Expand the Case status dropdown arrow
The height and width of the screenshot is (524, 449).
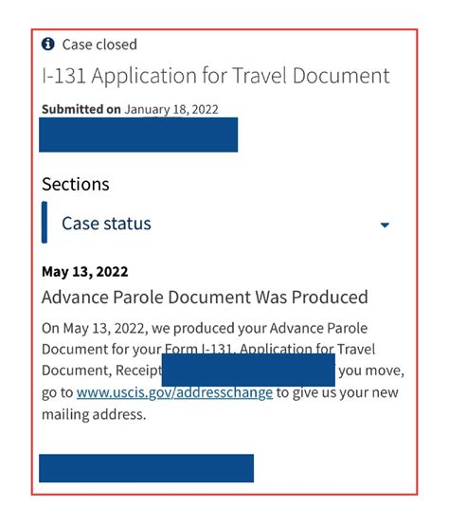click(x=385, y=225)
